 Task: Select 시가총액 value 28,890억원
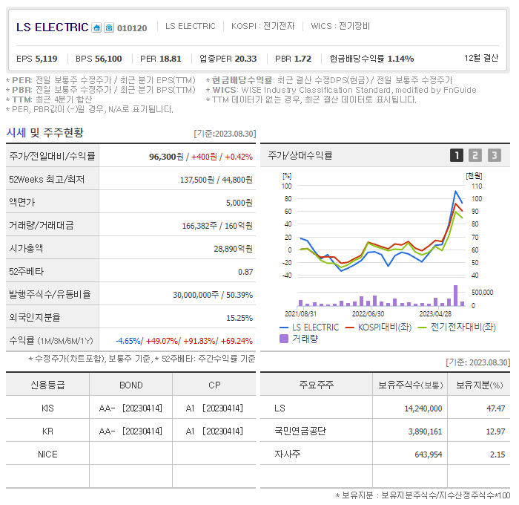coord(233,249)
